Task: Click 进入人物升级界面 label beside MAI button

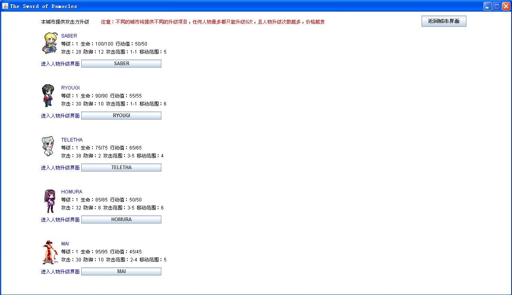Action: coord(60,272)
